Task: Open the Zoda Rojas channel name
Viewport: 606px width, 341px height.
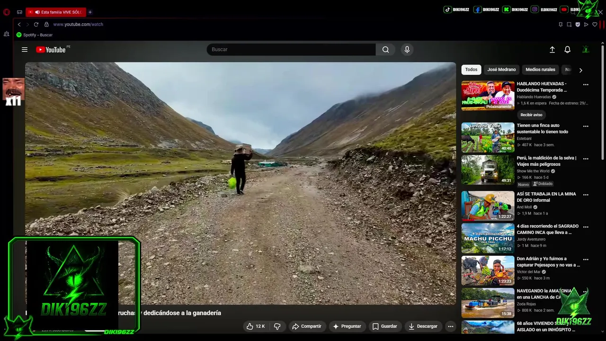Action: (526, 304)
